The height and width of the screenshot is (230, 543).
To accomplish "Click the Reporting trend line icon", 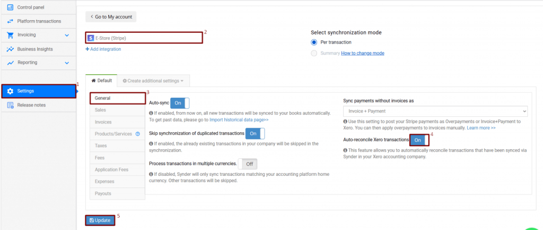I will pyautogui.click(x=11, y=63).
